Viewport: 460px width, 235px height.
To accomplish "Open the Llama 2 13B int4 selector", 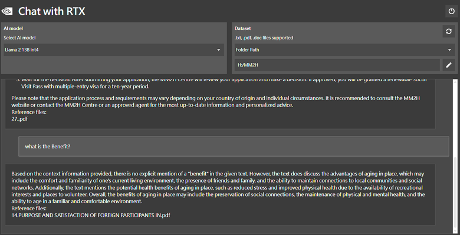I will tap(114, 50).
